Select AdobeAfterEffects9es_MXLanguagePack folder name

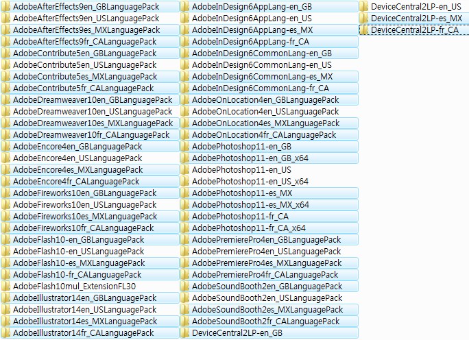[86, 30]
